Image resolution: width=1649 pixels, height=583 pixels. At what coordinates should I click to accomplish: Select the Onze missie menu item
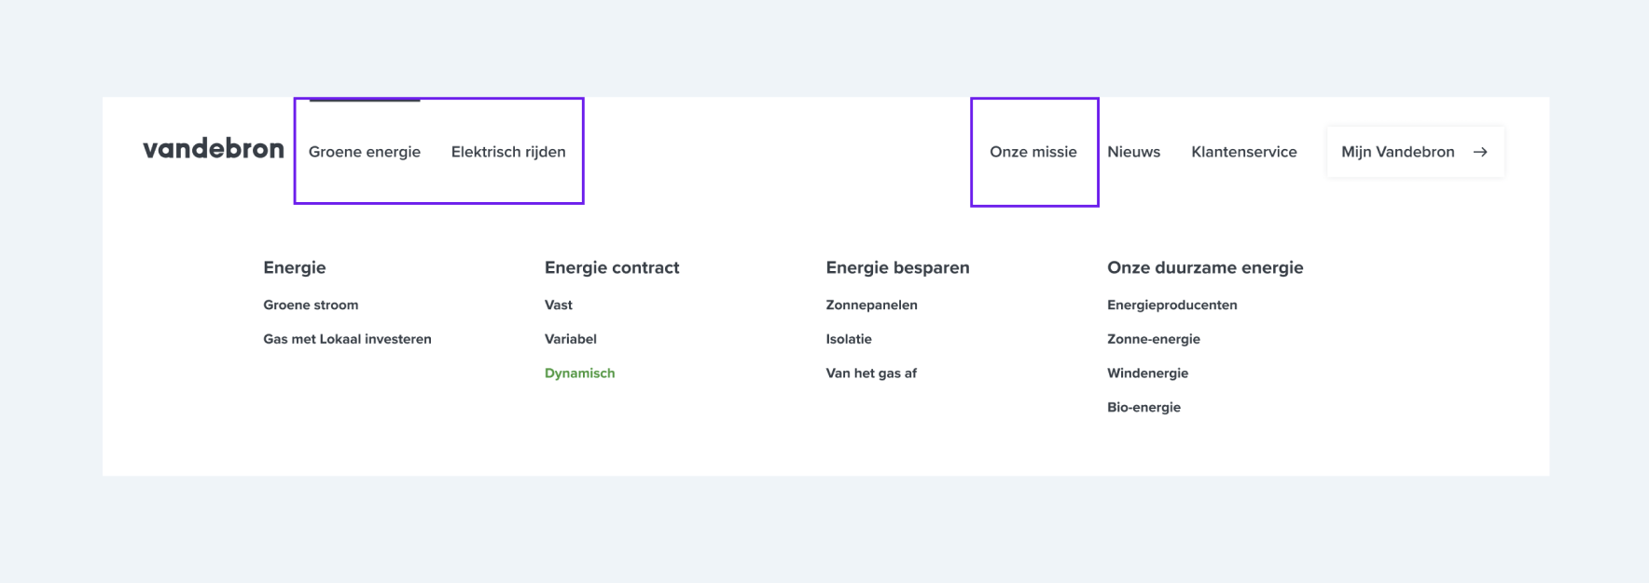[1033, 152]
